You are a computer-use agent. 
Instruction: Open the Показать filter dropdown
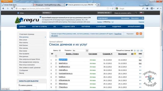click(x=80, y=51)
